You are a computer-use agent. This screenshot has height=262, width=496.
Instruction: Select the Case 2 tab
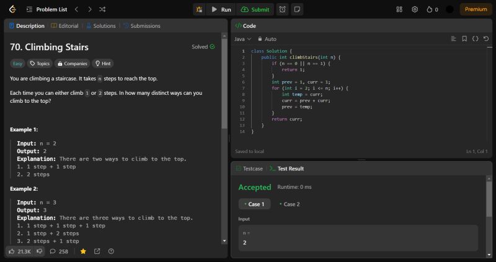click(289, 204)
